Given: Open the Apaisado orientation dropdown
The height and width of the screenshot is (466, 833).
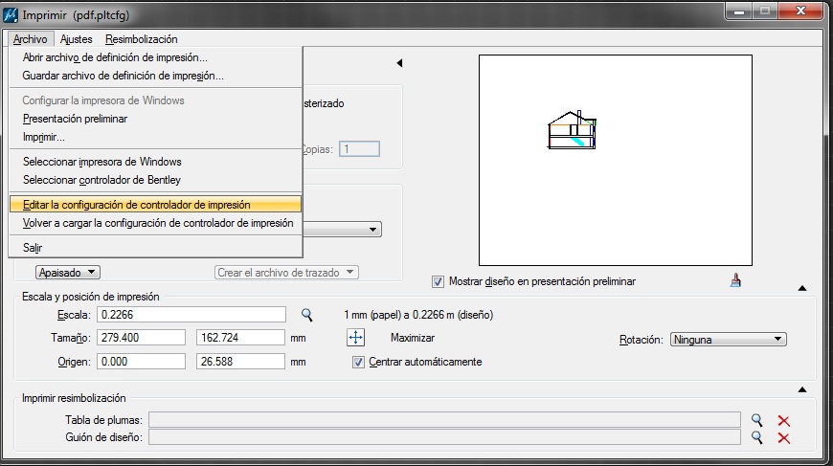Looking at the screenshot, I should coord(68,273).
